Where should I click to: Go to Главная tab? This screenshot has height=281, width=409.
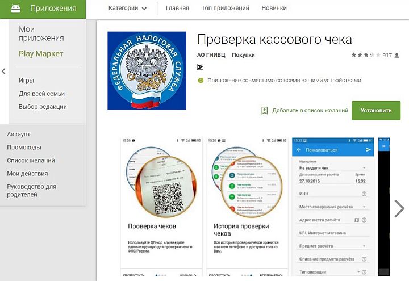click(x=177, y=8)
